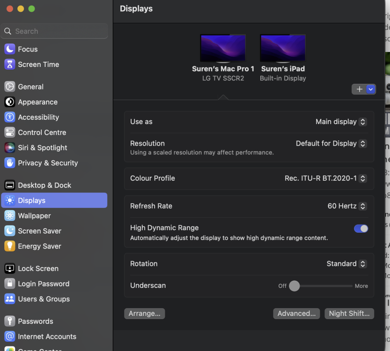
Task: Open Screen Saver label in sidebar
Action: pyautogui.click(x=39, y=231)
